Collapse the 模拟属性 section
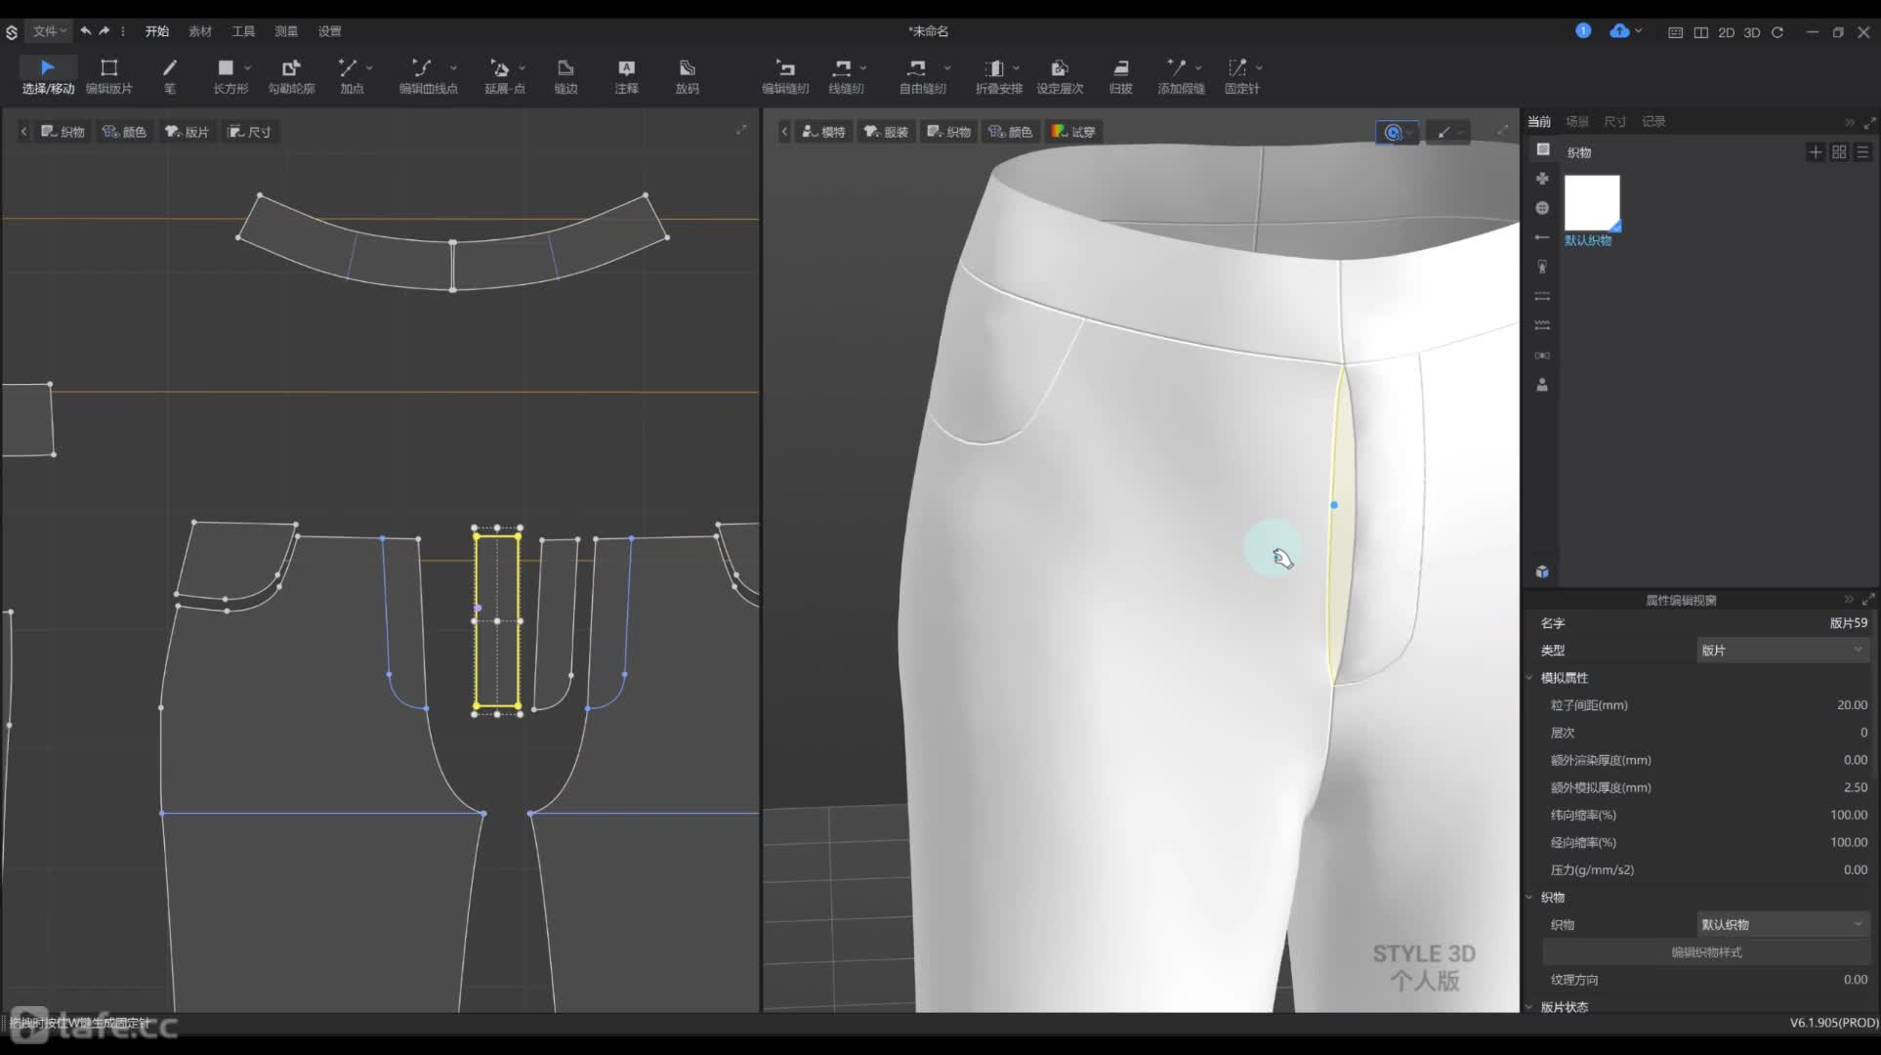 (1530, 678)
